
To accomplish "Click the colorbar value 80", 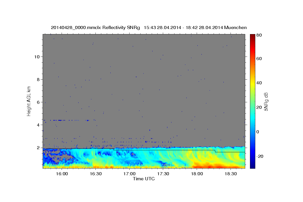I will [259, 35].
